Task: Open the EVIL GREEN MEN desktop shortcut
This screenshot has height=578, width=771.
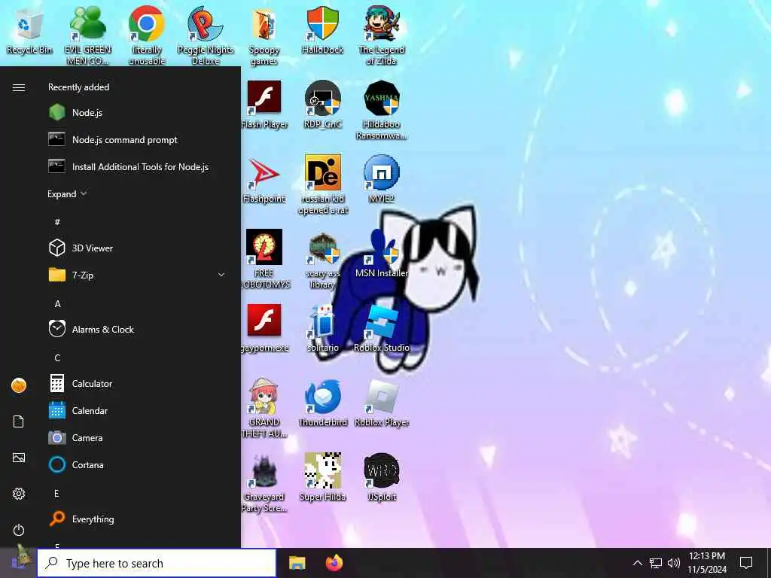Action: [88, 35]
